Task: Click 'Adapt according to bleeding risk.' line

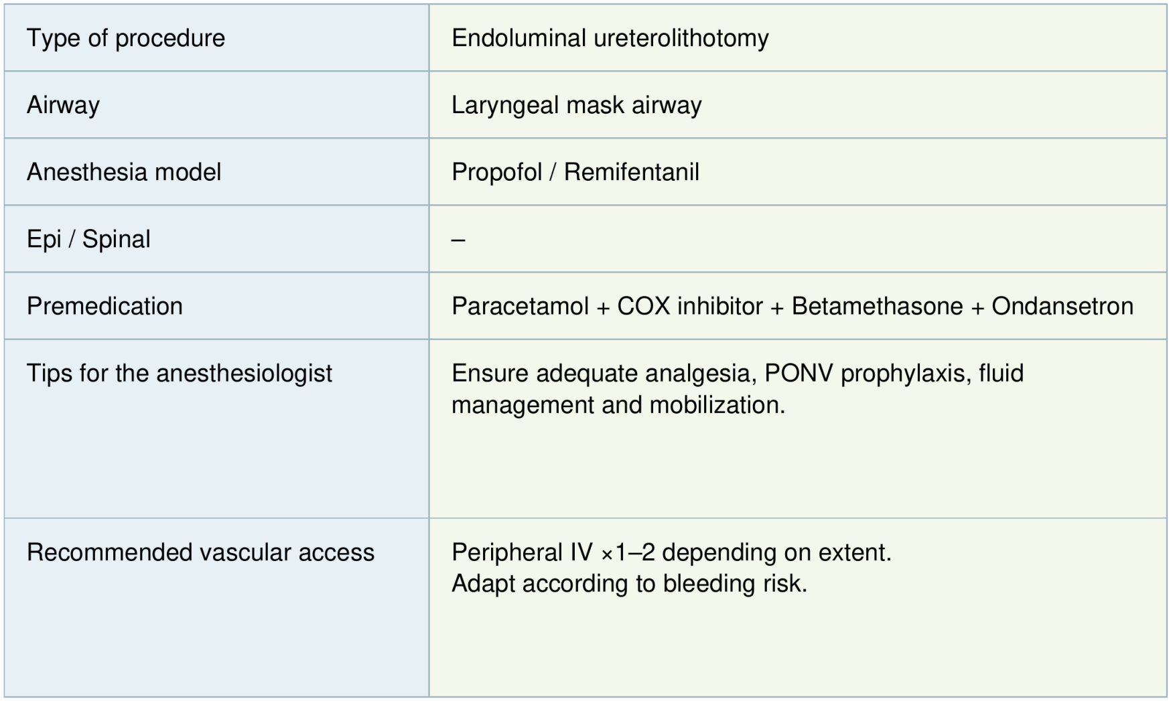Action: (629, 583)
